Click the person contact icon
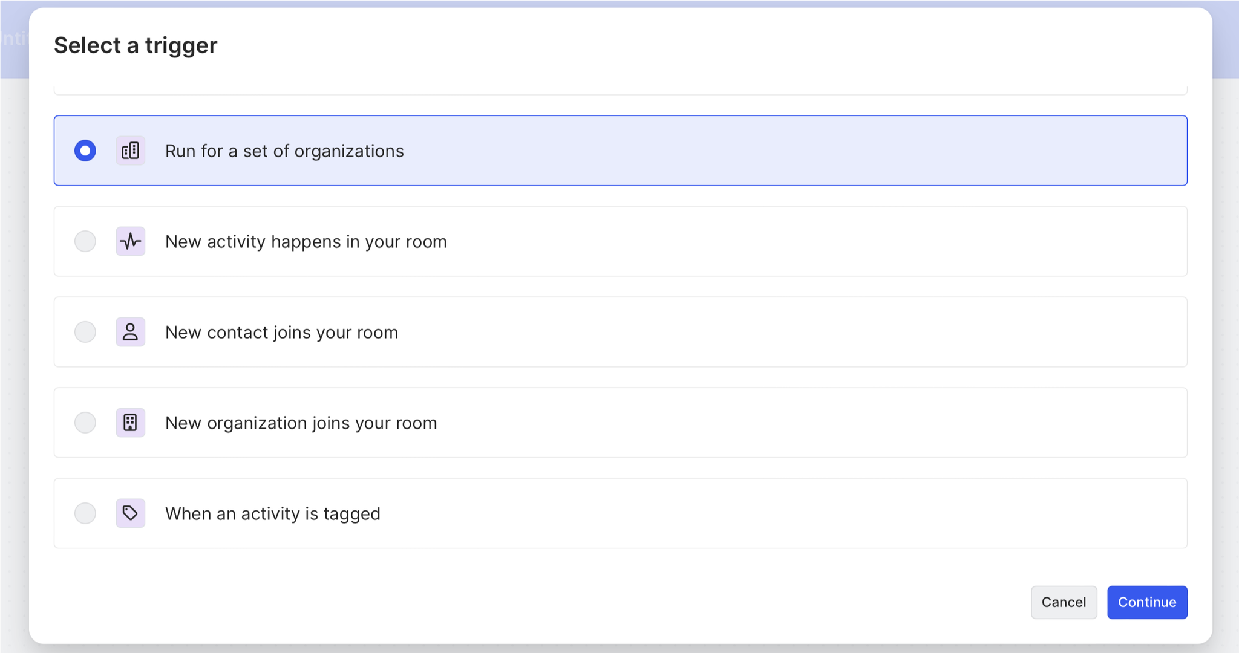This screenshot has height=653, width=1239. [x=130, y=332]
